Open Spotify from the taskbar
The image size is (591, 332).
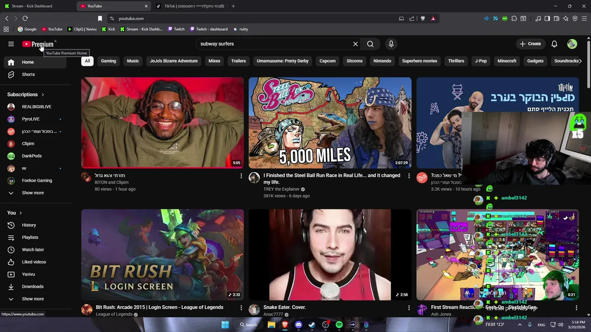[339, 325]
